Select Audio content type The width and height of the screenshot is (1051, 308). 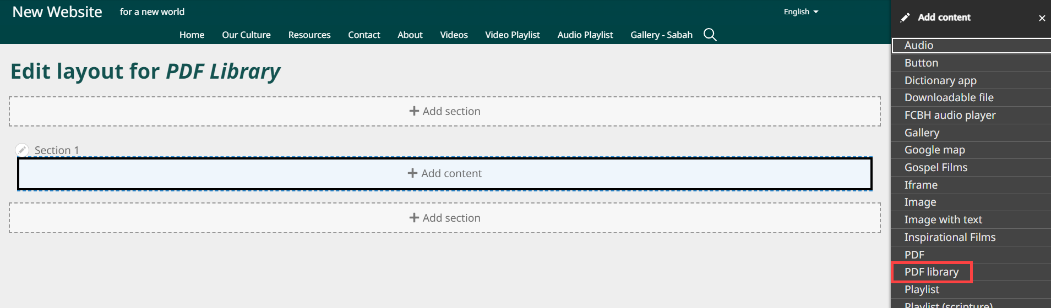pos(971,45)
